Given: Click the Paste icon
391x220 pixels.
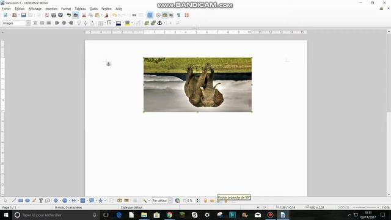Looking at the screenshot, I should (97, 15).
